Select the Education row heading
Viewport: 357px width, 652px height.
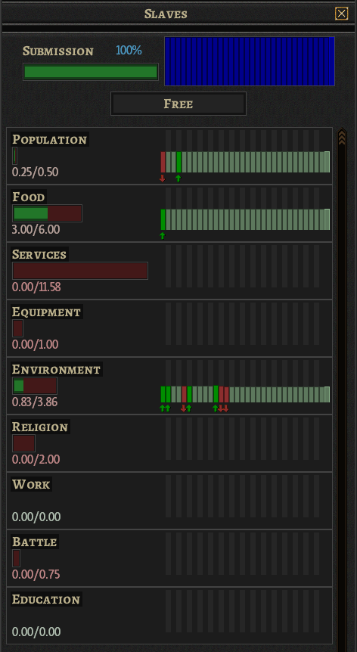tap(46, 600)
